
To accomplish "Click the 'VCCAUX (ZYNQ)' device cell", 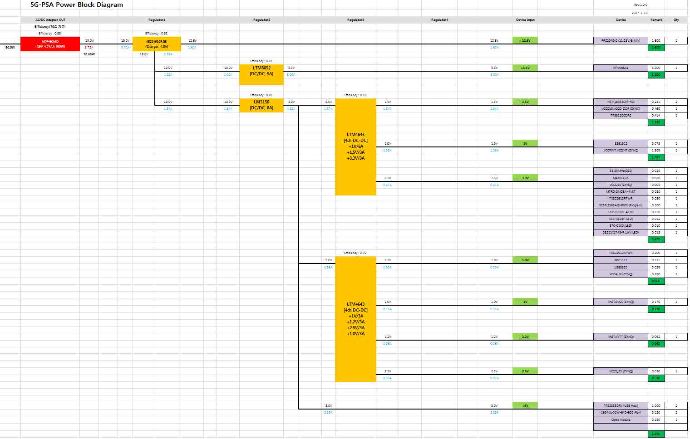I will pos(621,274).
